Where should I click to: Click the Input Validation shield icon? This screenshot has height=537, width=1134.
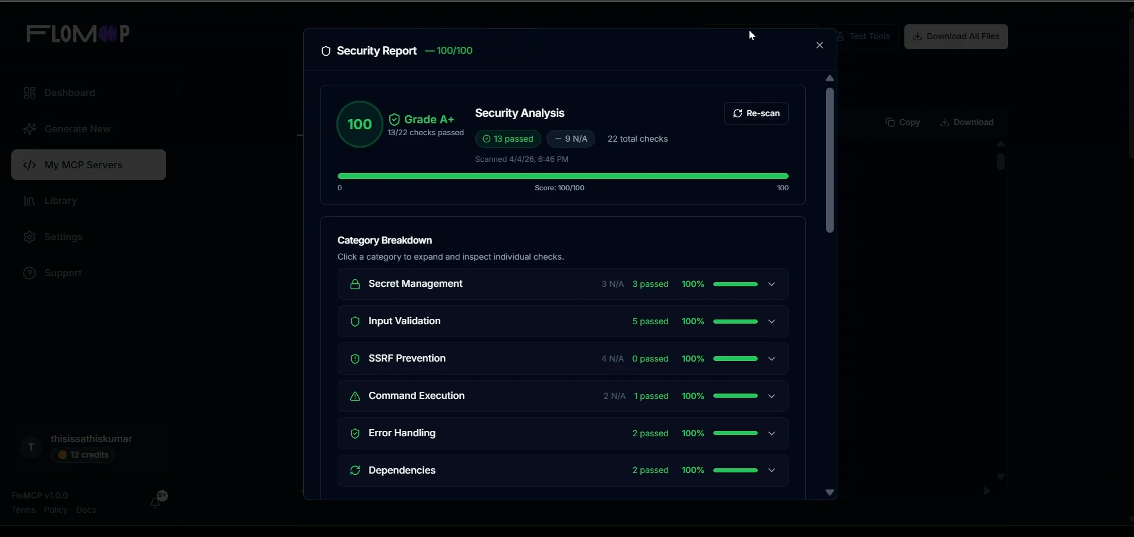(x=355, y=322)
